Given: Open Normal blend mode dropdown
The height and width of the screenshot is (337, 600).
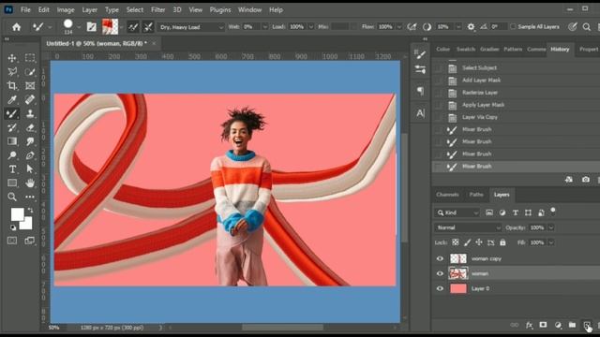Looking at the screenshot, I should [468, 227].
